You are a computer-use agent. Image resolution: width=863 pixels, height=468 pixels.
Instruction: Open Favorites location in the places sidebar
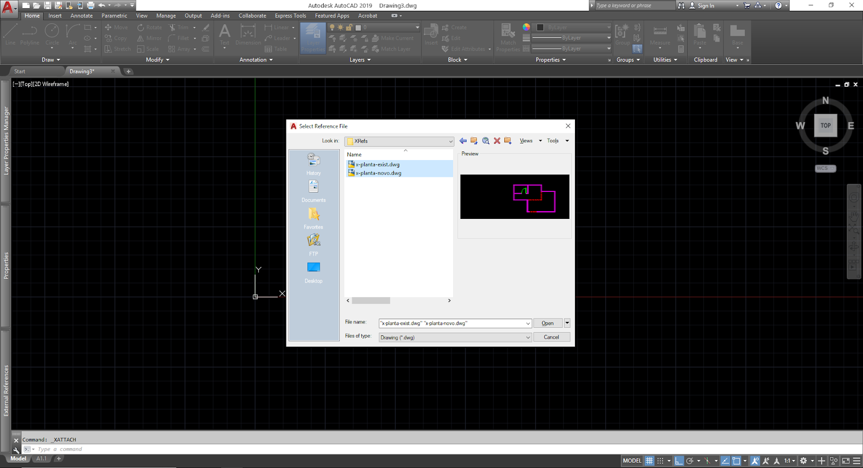pyautogui.click(x=313, y=218)
